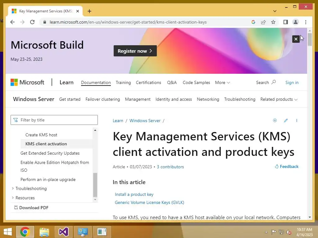This screenshot has height=238, width=318.
Task: Open the 3 contributors link
Action: (170, 167)
